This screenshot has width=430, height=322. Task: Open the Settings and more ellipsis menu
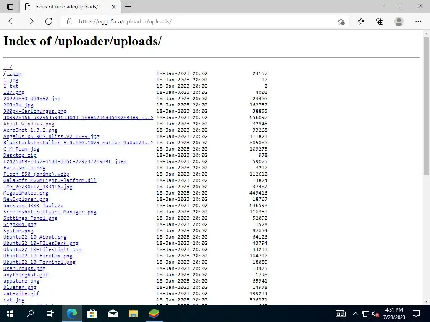coord(418,21)
